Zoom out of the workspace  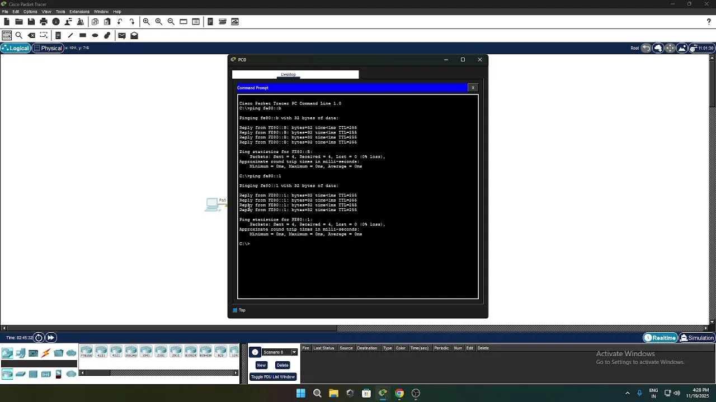pos(171,22)
